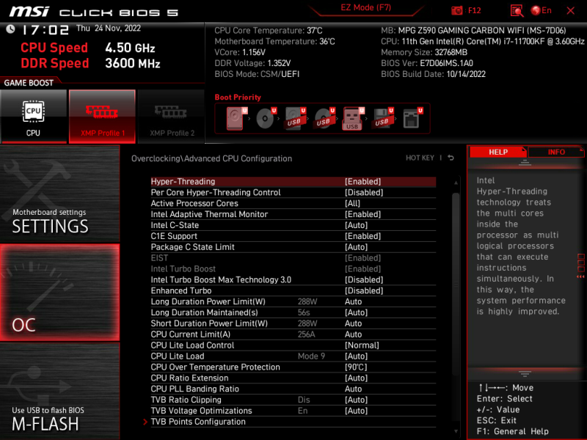Open CPU Lite Load Control [Normal] dropdown
This screenshot has width=587, height=440.
pyautogui.click(x=362, y=345)
